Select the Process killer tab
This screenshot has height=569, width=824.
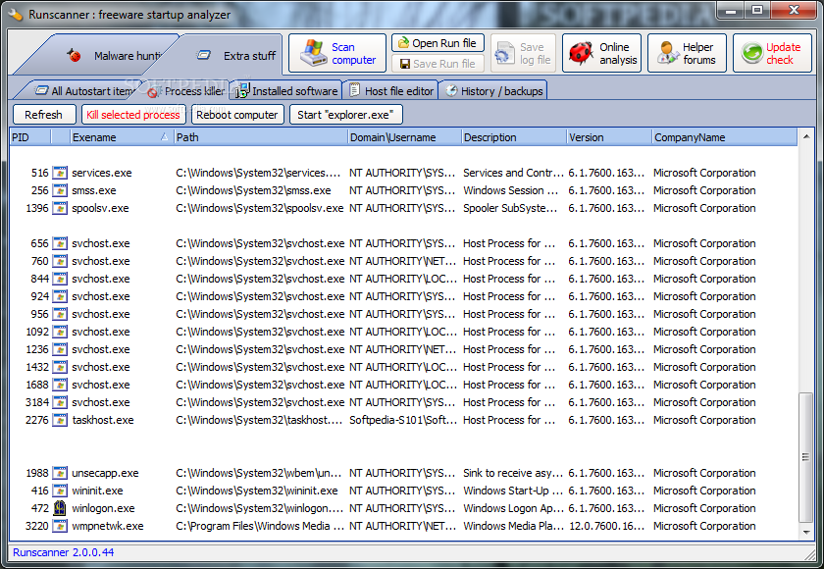pyautogui.click(x=186, y=91)
